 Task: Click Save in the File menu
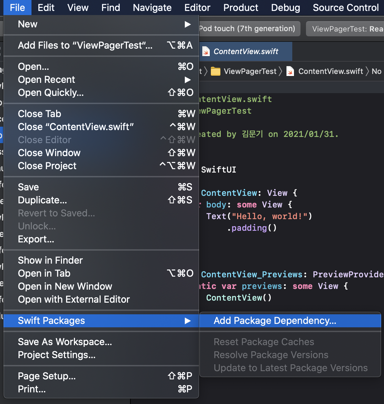[101, 187]
